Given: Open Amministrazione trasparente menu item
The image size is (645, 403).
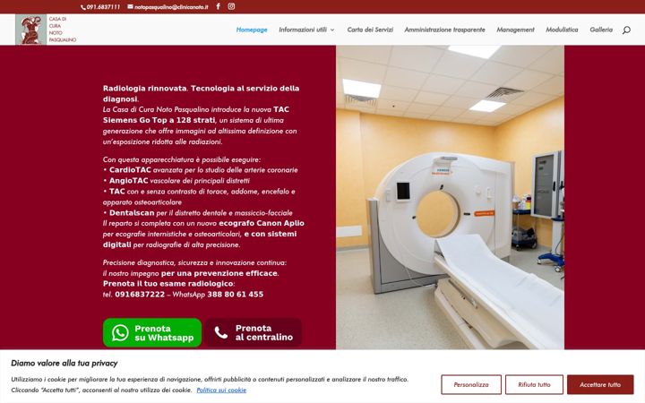Looking at the screenshot, I should 444,30.
